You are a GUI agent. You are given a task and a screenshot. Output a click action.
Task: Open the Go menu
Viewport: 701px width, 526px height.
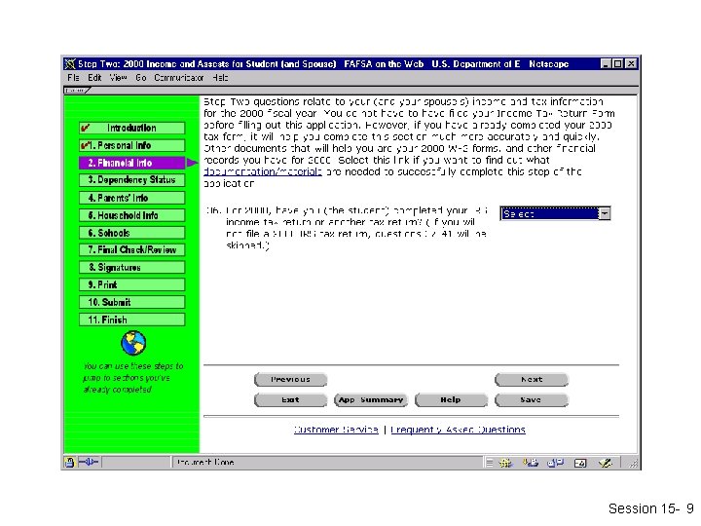click(141, 78)
